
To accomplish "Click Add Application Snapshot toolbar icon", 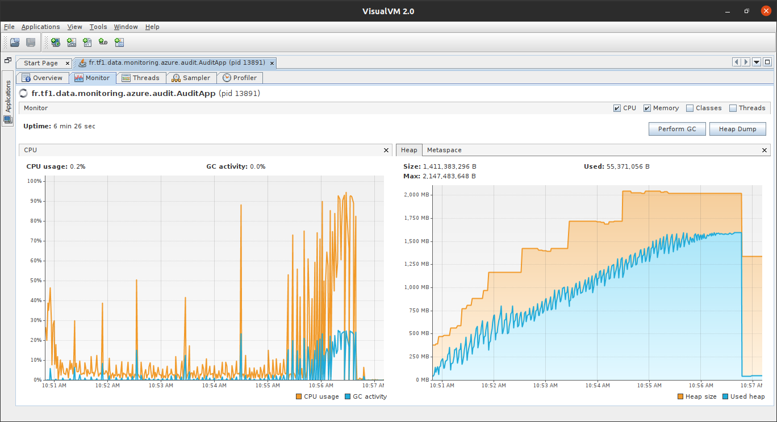I will tap(119, 42).
